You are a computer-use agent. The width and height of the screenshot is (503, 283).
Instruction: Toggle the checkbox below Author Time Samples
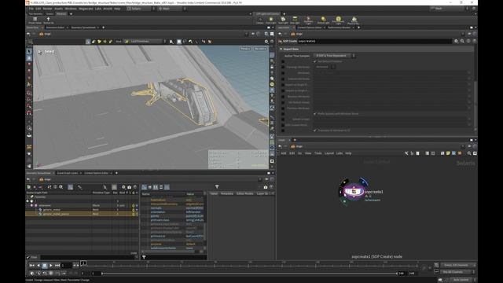[315, 61]
